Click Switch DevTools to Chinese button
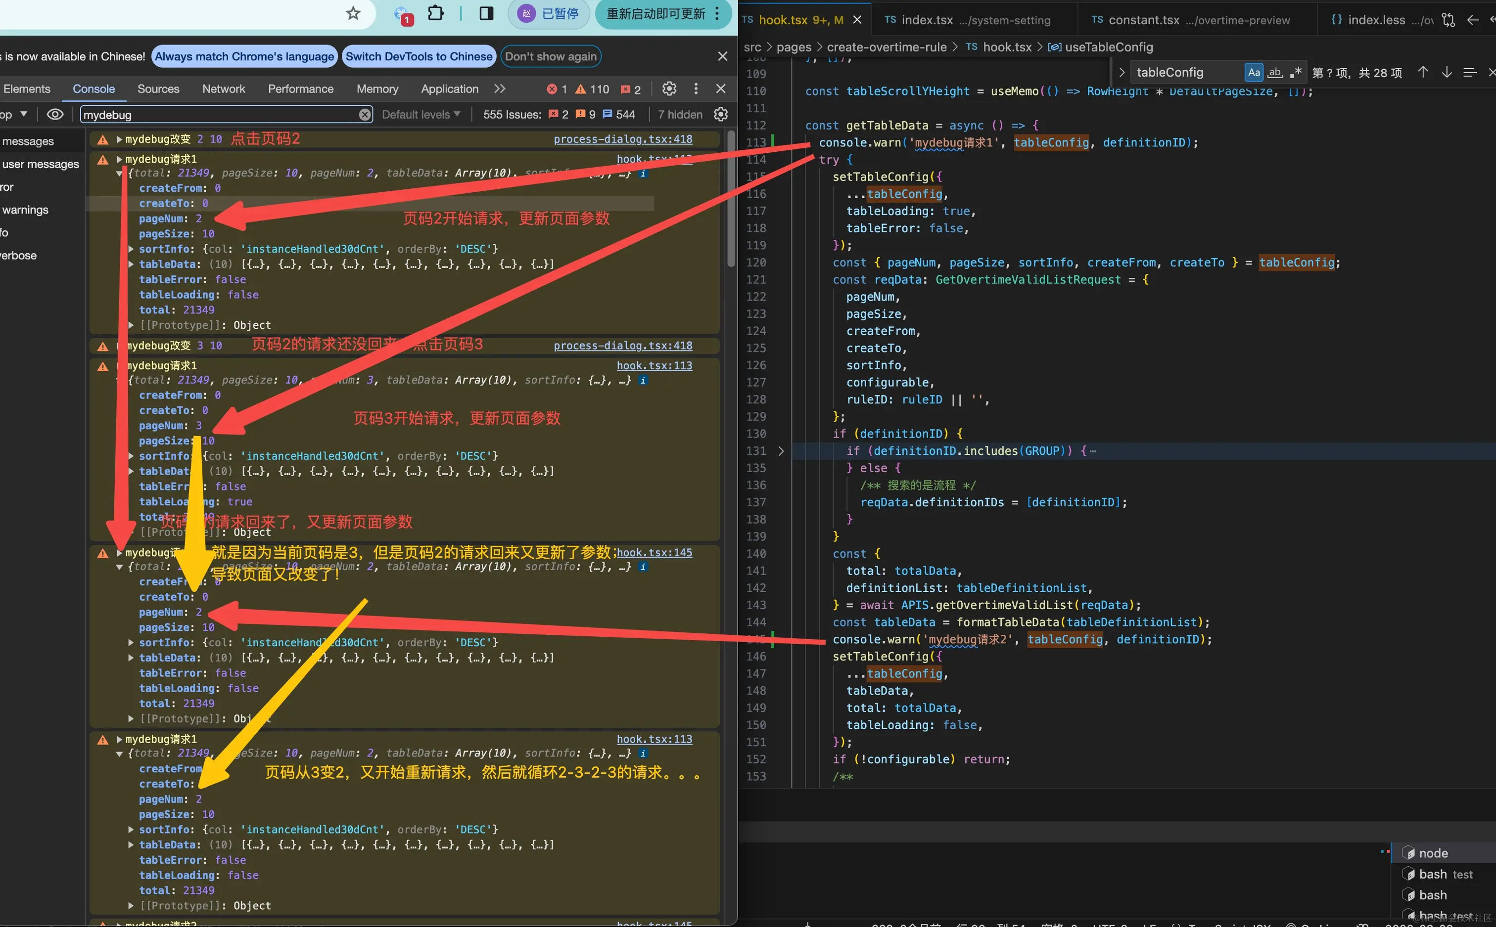 [419, 56]
